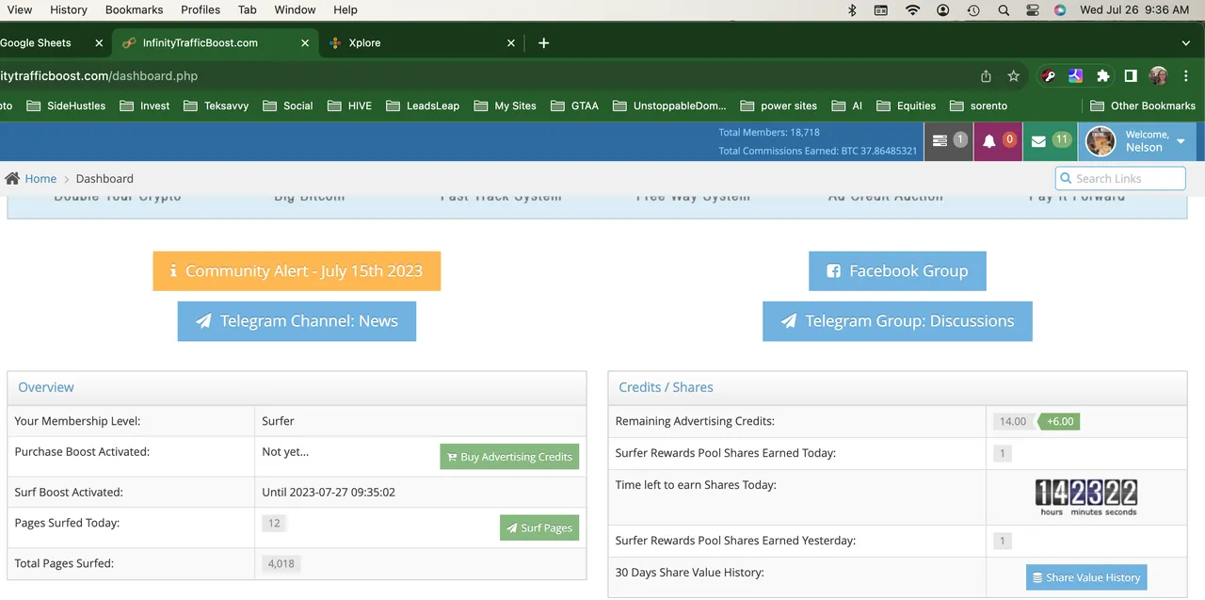Click the +6.00 credits green tag
1205x600 pixels.
tap(1059, 421)
